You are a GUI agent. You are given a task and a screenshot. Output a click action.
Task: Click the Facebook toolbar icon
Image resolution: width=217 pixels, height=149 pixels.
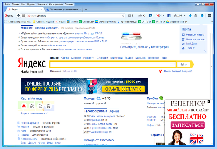point(169,15)
